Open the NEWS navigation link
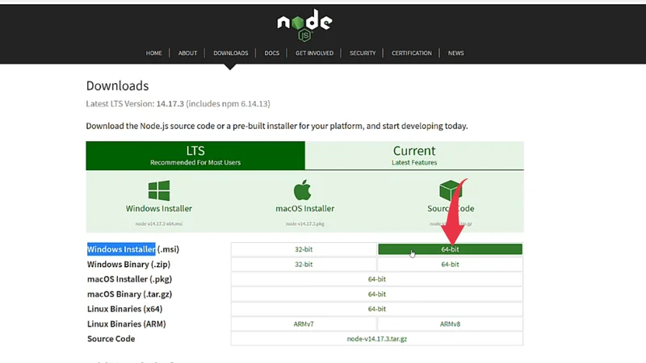 (x=455, y=53)
